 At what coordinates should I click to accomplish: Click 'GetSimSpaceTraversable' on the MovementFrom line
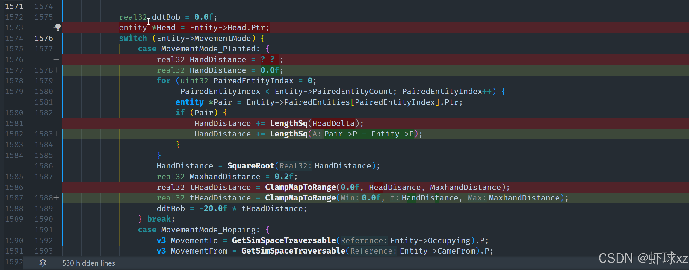coord(293,251)
